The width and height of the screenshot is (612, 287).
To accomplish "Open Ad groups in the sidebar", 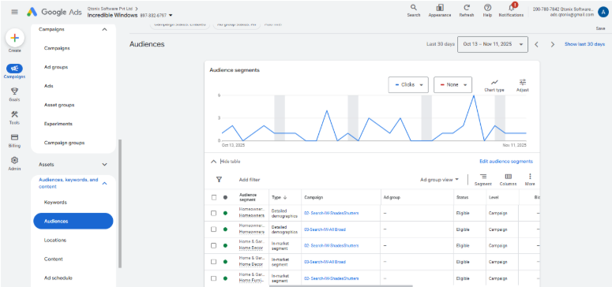I will coord(56,67).
